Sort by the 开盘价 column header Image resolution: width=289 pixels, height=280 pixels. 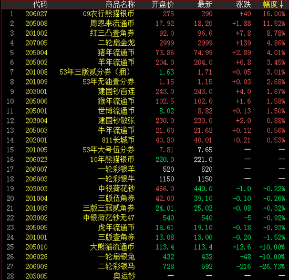click(163, 4)
